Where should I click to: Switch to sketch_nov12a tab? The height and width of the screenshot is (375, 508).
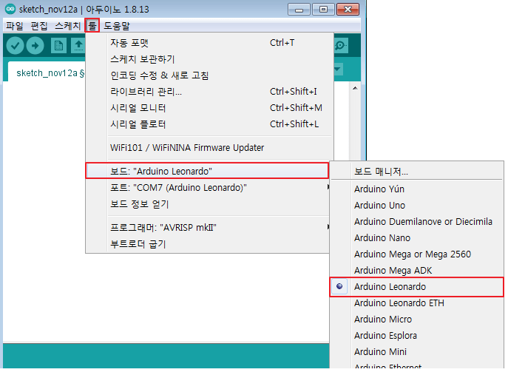pos(47,73)
